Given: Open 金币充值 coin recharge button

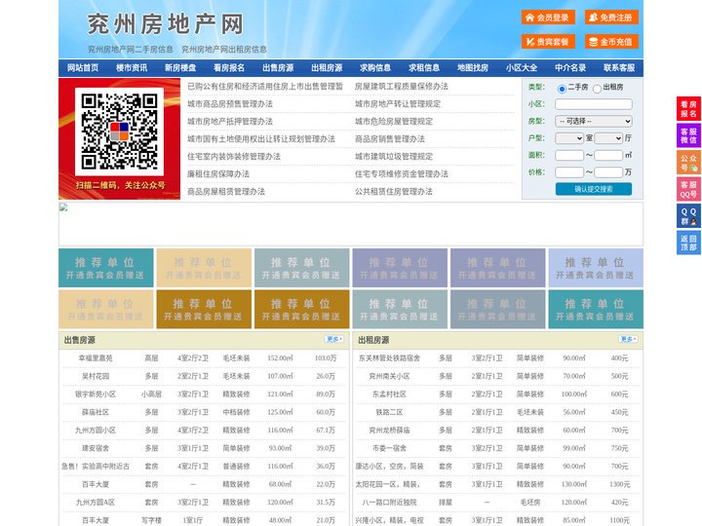Looking at the screenshot, I should pos(611,42).
